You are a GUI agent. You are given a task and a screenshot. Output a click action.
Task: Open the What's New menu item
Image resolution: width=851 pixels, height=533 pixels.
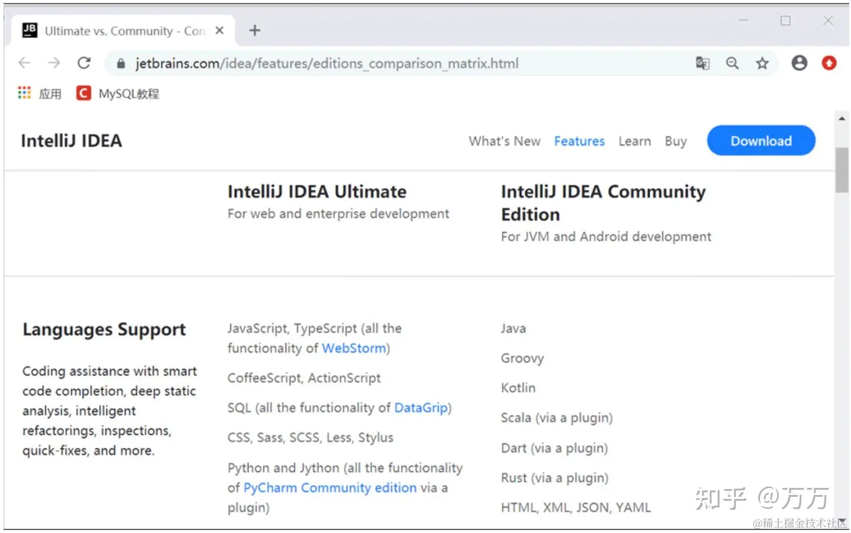(504, 141)
